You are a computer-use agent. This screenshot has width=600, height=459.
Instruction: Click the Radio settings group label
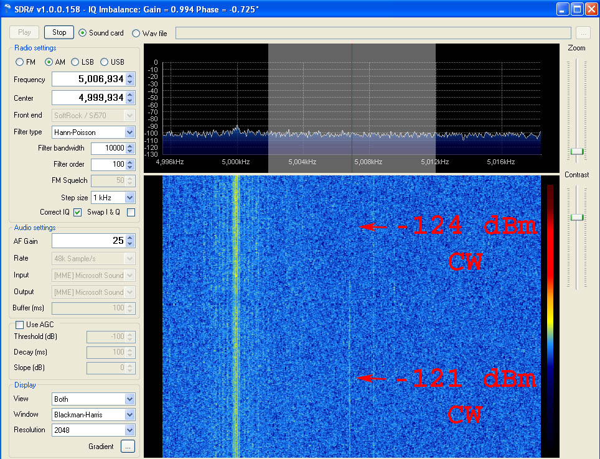pos(35,48)
